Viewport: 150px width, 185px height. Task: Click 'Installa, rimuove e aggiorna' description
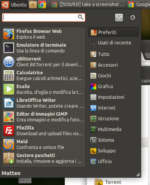(49, 161)
